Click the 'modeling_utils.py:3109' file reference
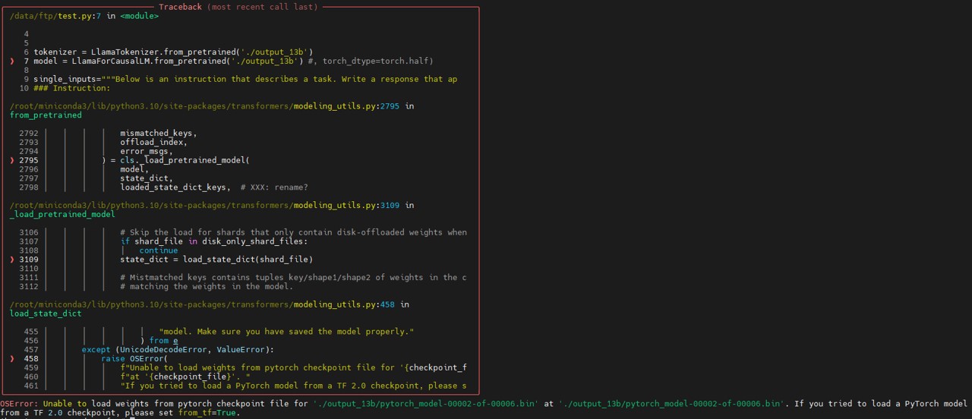The image size is (972, 419). coord(346,206)
